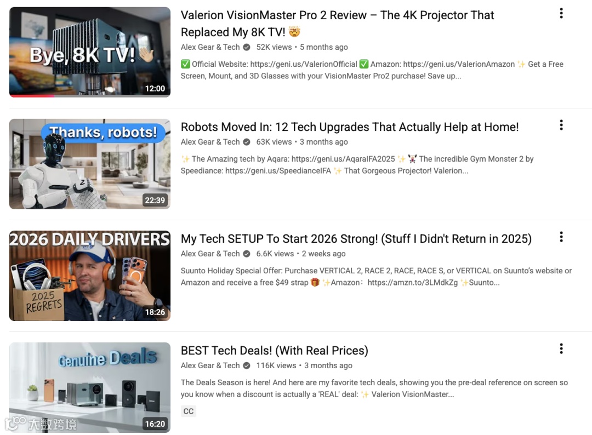Open the Genuine Deals thumbnail
The height and width of the screenshot is (435, 592).
click(90, 387)
